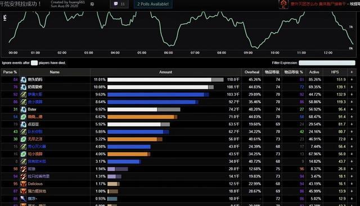
Task: Click the druid class icon in the 5.22% row
Action: (24, 139)
